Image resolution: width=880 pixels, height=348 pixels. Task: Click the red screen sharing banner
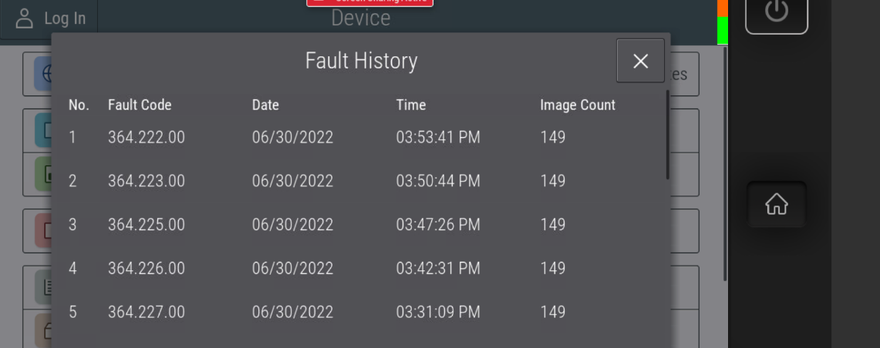(370, 2)
